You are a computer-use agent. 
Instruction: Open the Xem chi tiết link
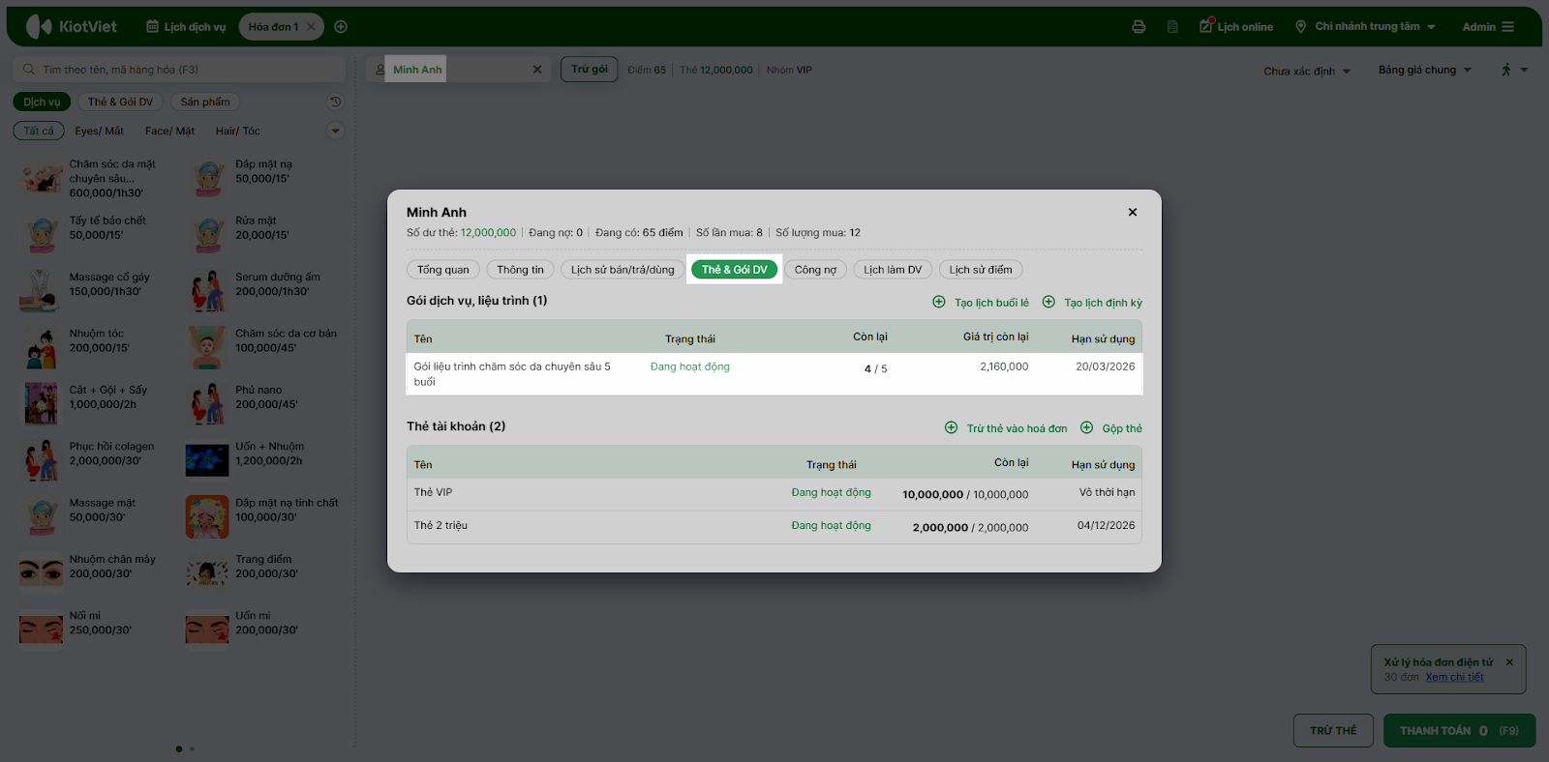(1454, 677)
